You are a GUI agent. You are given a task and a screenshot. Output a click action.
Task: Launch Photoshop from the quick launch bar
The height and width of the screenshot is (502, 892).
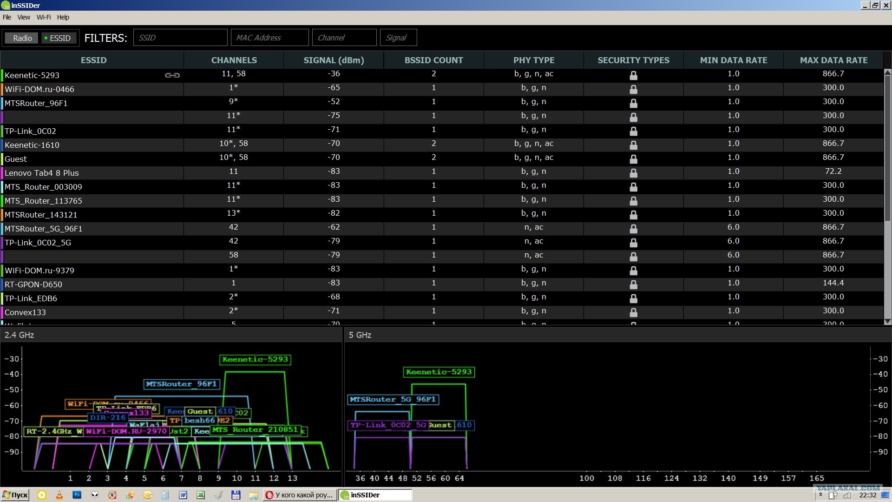(x=77, y=495)
